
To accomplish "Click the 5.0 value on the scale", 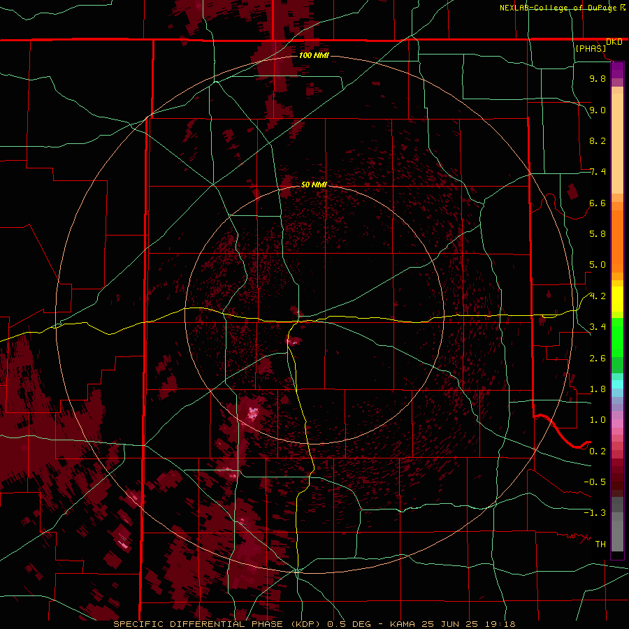I will (x=598, y=265).
